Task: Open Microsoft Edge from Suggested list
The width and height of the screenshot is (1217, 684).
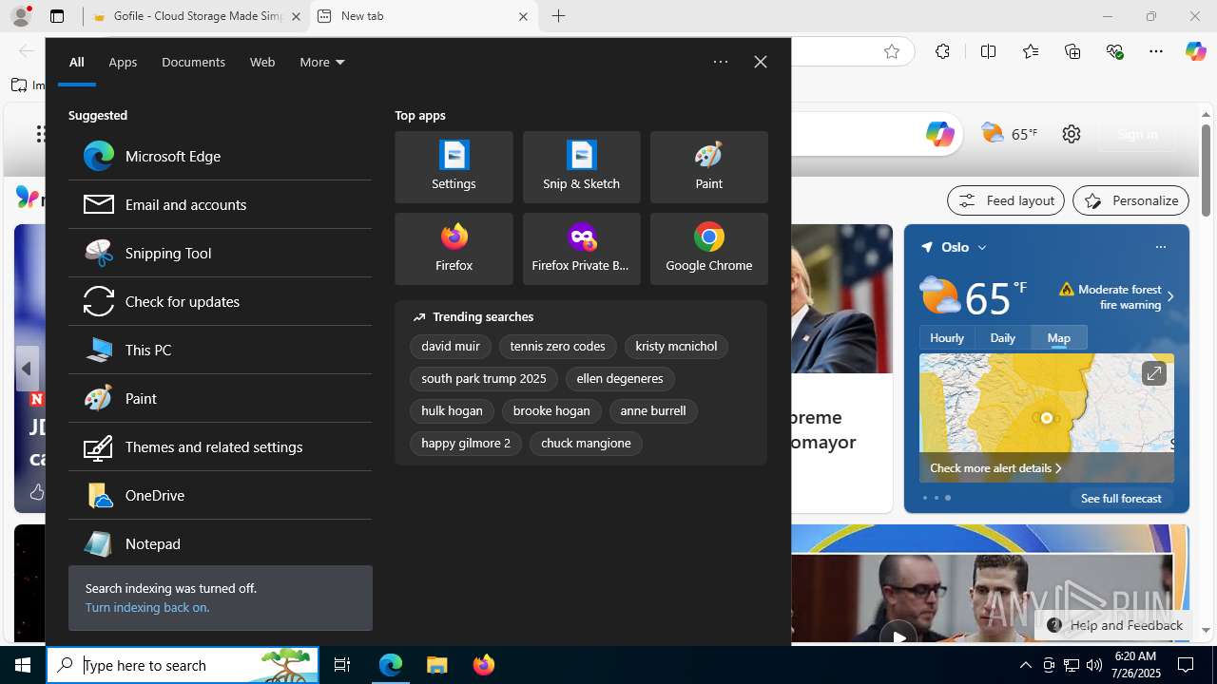Action: [x=220, y=156]
